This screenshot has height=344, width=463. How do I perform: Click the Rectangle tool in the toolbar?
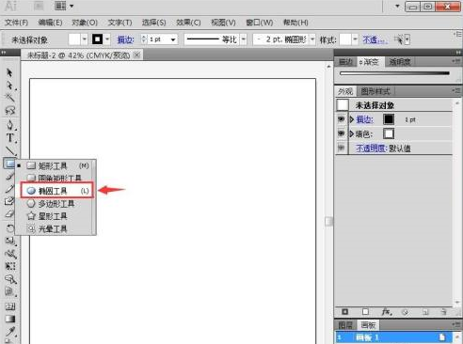click(9, 164)
